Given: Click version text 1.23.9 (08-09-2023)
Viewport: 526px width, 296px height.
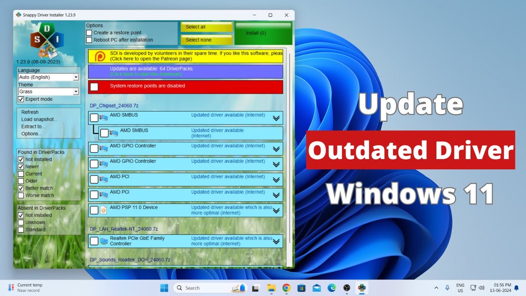Looking at the screenshot, I should tap(38, 62).
